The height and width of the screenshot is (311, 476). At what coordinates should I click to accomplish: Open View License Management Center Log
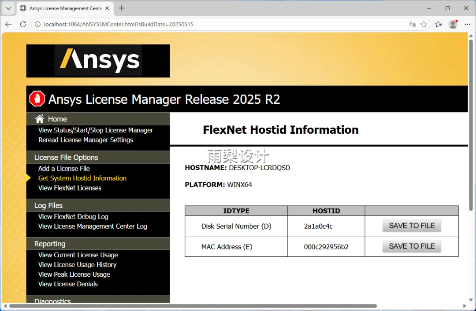coord(93,226)
